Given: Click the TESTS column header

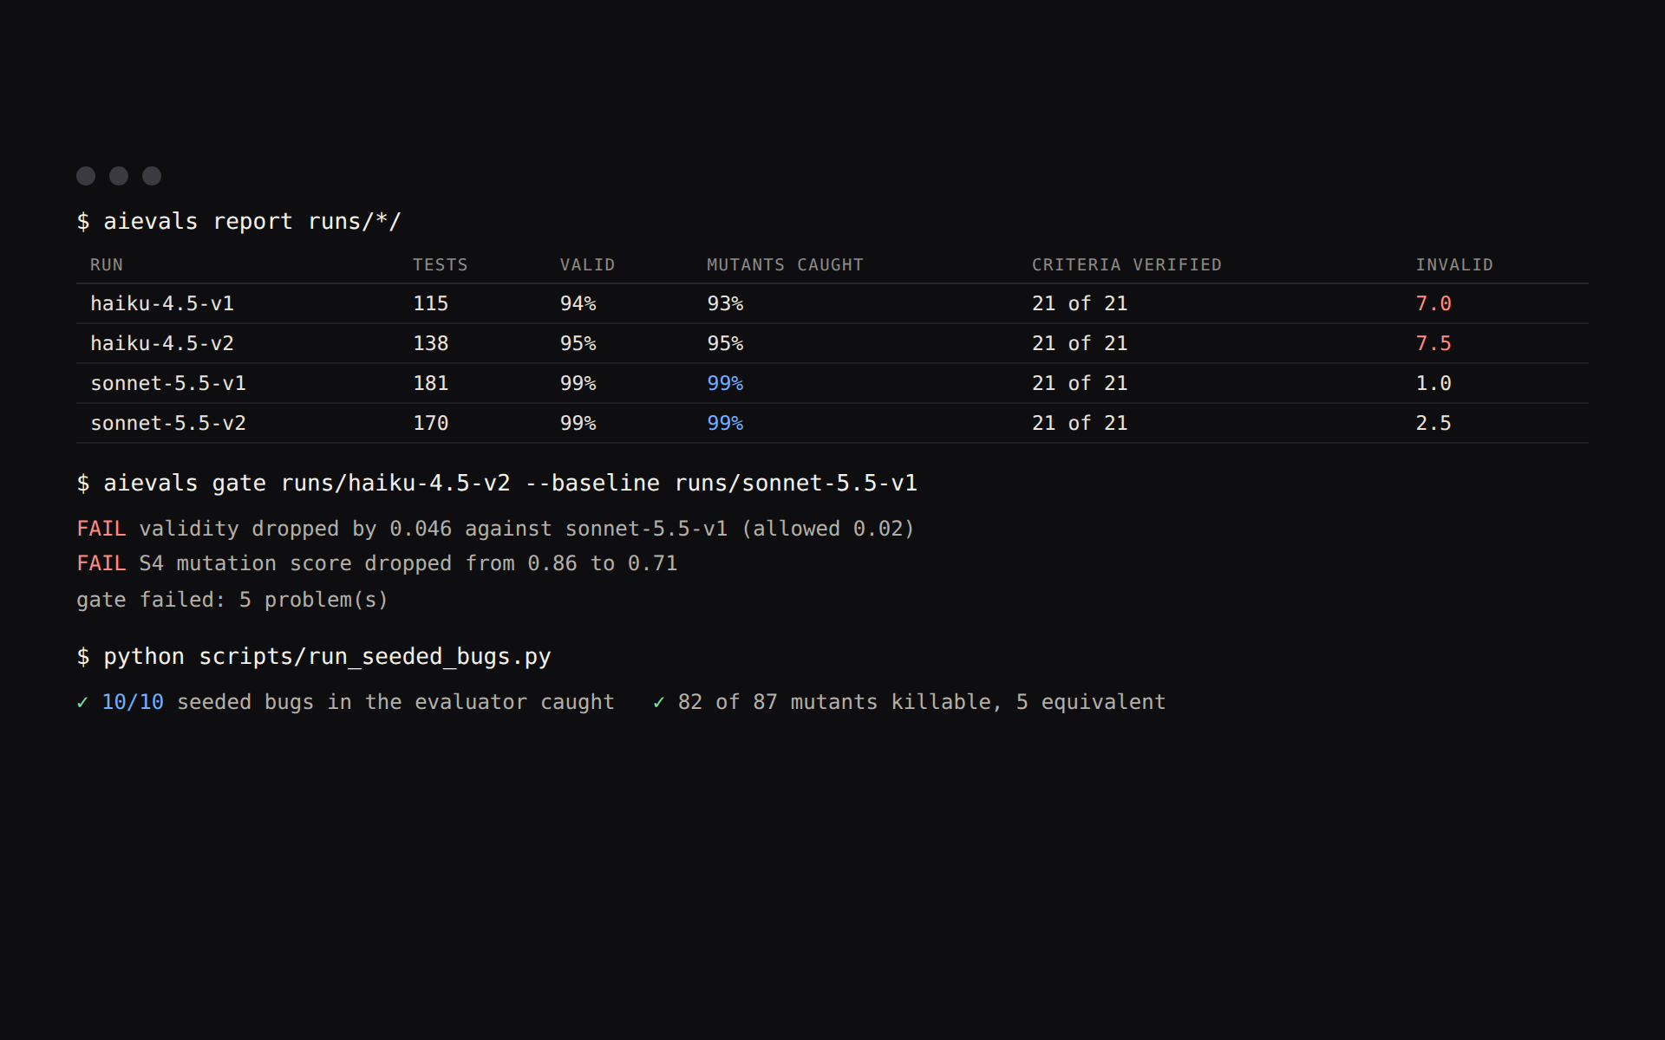Looking at the screenshot, I should pyautogui.click(x=441, y=265).
